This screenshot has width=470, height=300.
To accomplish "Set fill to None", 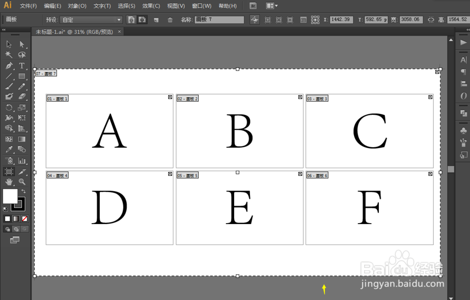I will pyautogui.click(x=24, y=219).
